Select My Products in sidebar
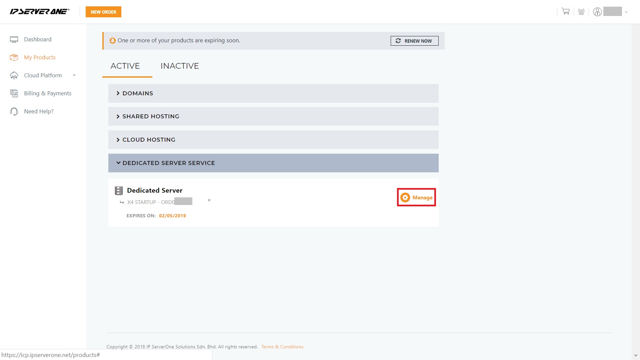Viewport: 640px width, 360px height. point(40,57)
